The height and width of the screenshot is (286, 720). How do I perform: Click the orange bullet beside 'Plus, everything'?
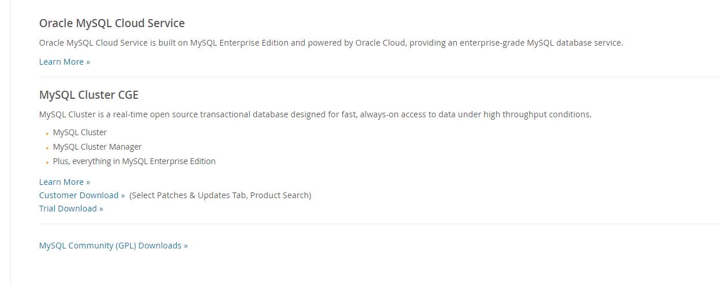[47, 162]
